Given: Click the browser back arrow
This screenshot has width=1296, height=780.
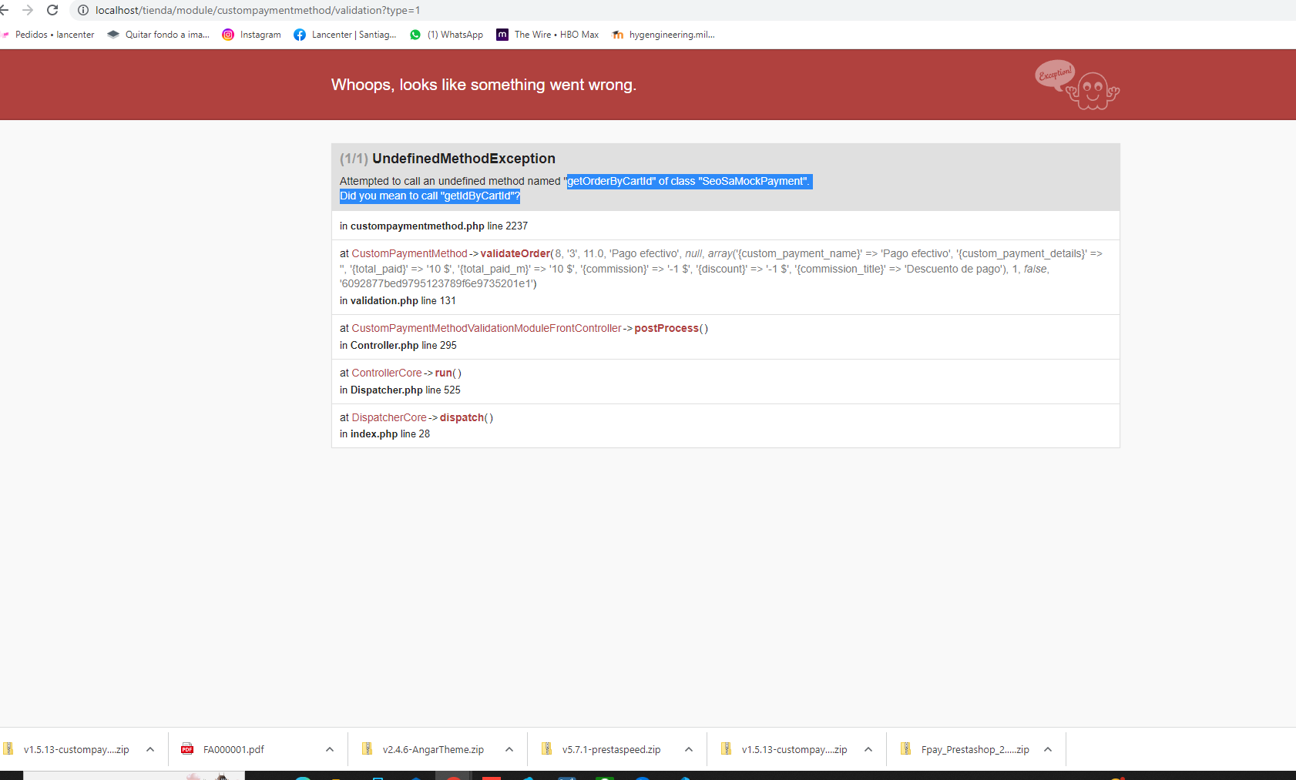Looking at the screenshot, I should pyautogui.click(x=4, y=10).
